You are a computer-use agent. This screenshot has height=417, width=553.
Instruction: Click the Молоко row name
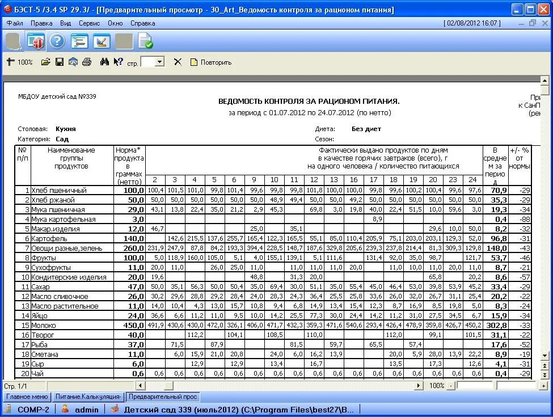click(43, 325)
